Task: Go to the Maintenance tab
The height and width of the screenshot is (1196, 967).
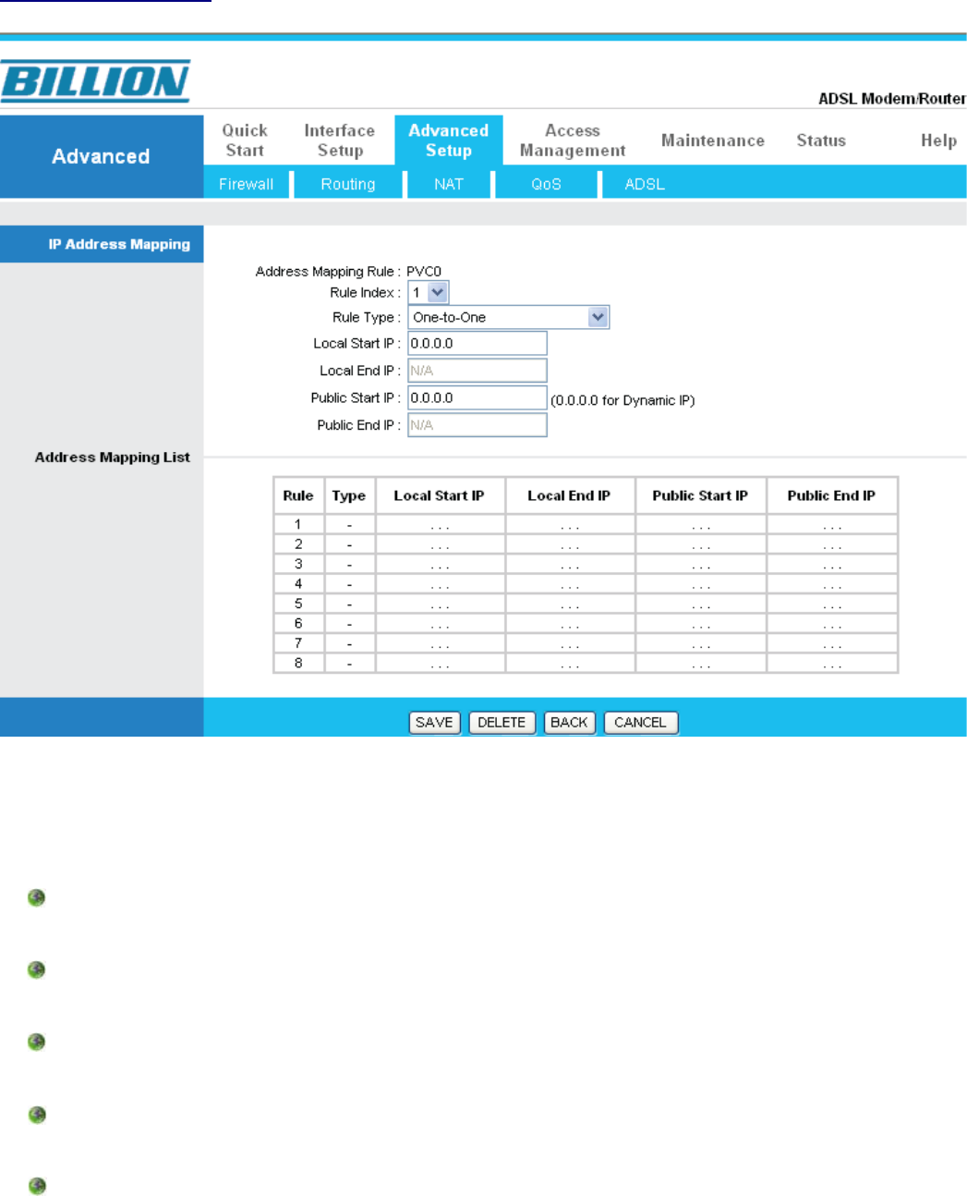Action: pyautogui.click(x=713, y=140)
